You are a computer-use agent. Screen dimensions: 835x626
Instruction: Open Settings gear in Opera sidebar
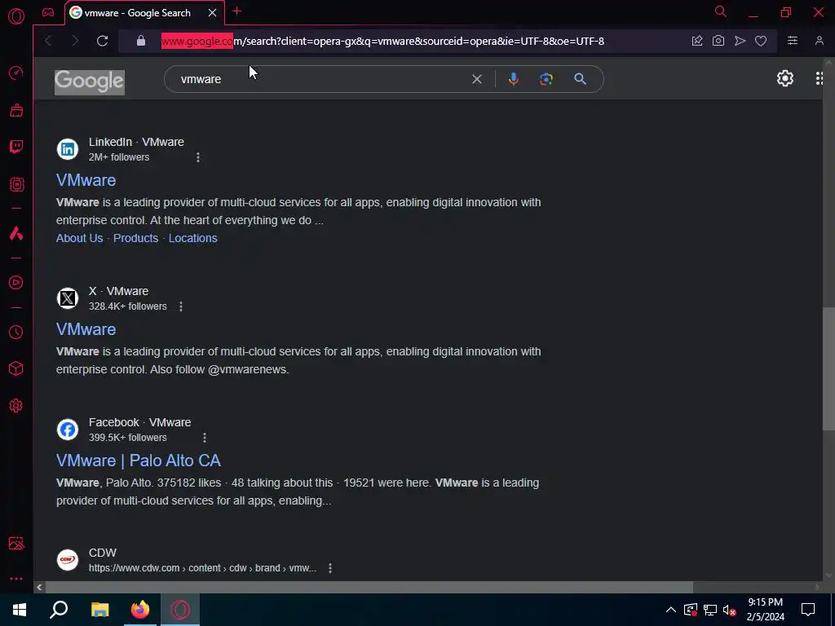coord(16,406)
